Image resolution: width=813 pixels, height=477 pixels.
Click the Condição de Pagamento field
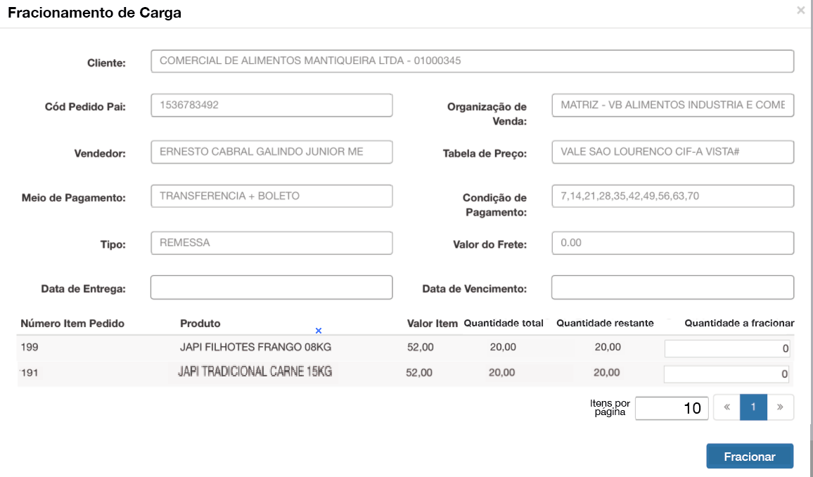[x=672, y=196]
